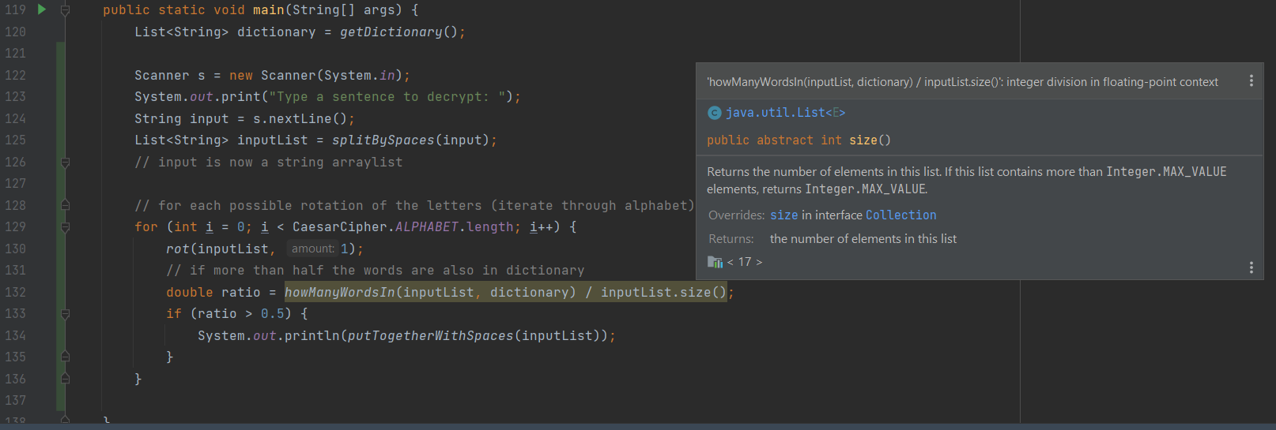Collapse if block via line 133 fold marker
The image size is (1276, 430).
tap(66, 314)
